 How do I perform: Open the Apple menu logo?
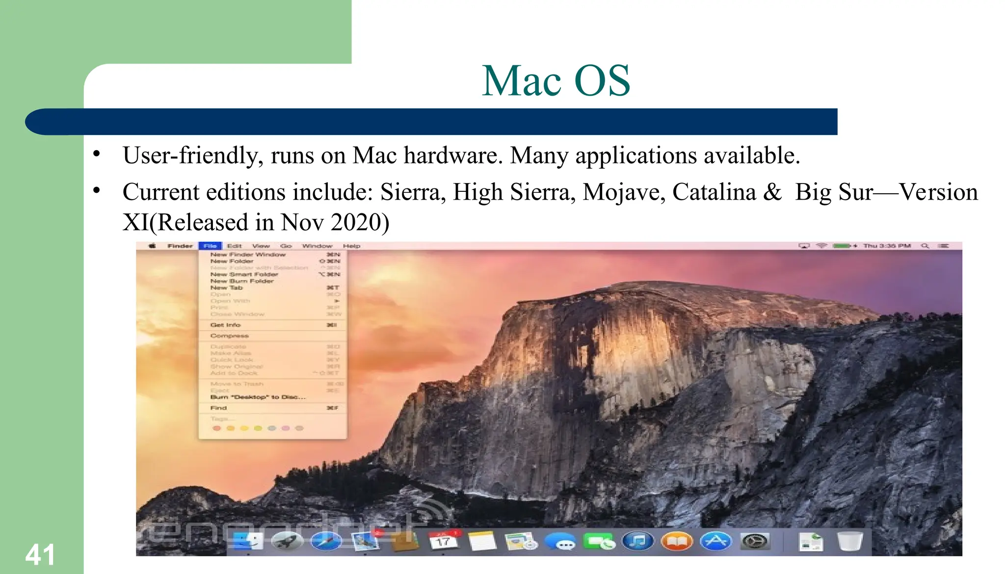(x=152, y=246)
